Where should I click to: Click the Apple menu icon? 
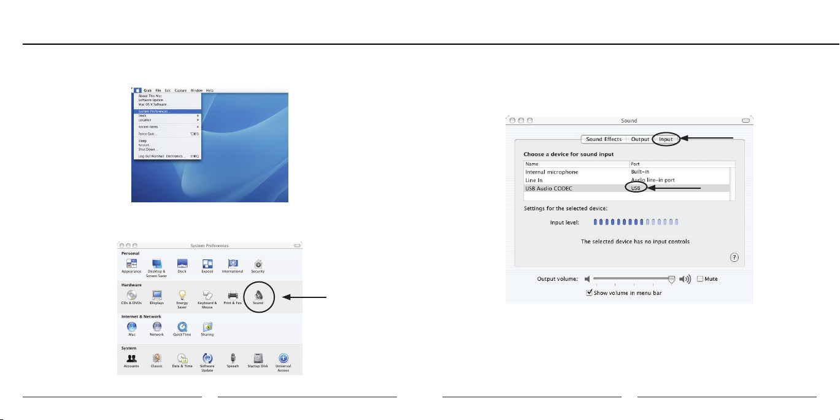tap(137, 90)
